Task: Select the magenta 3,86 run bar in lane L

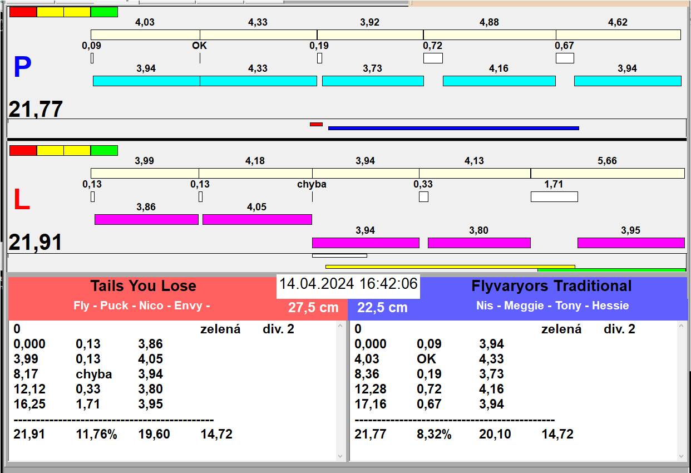Action: pyautogui.click(x=146, y=219)
